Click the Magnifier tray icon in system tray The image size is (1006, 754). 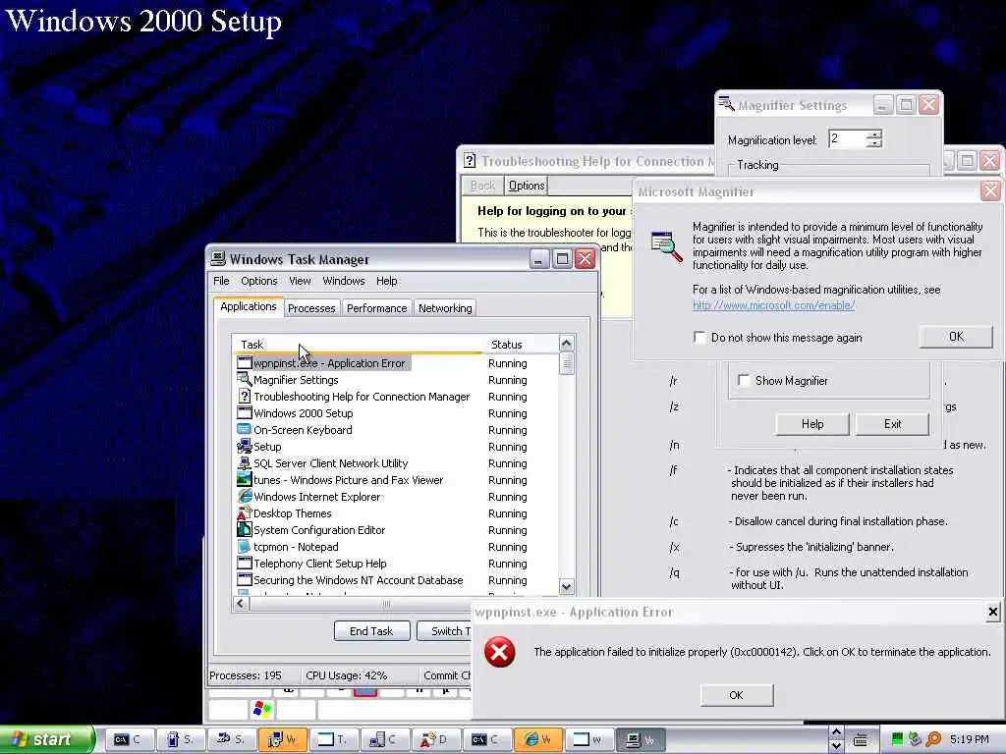coord(933,739)
